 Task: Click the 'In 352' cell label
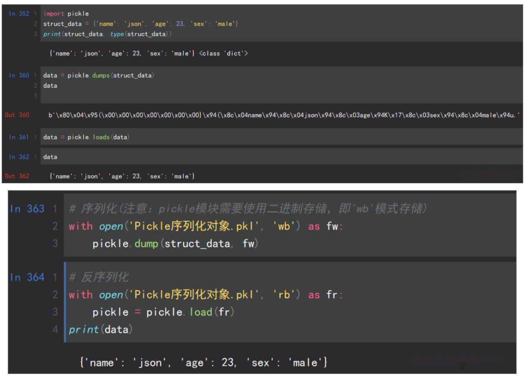19,13
